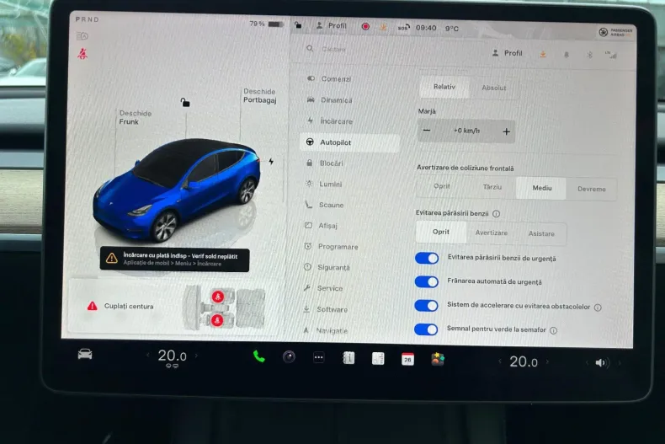
Task: Set collision warning to Târziu
Action: click(x=492, y=187)
